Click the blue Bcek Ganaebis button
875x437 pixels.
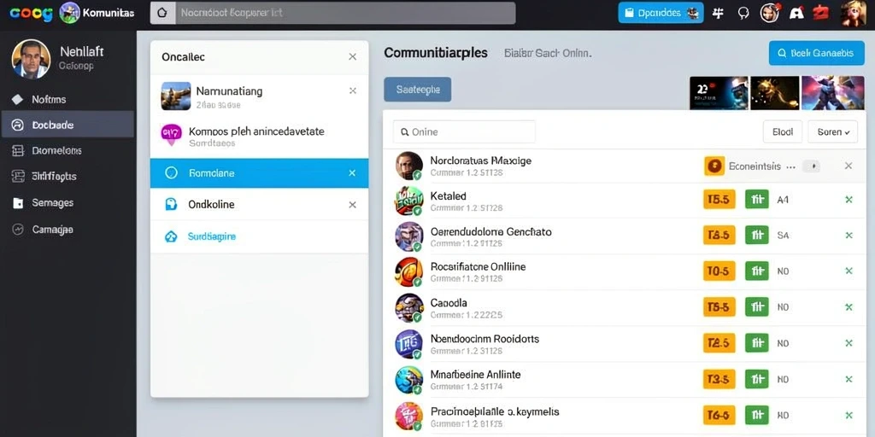tap(816, 53)
